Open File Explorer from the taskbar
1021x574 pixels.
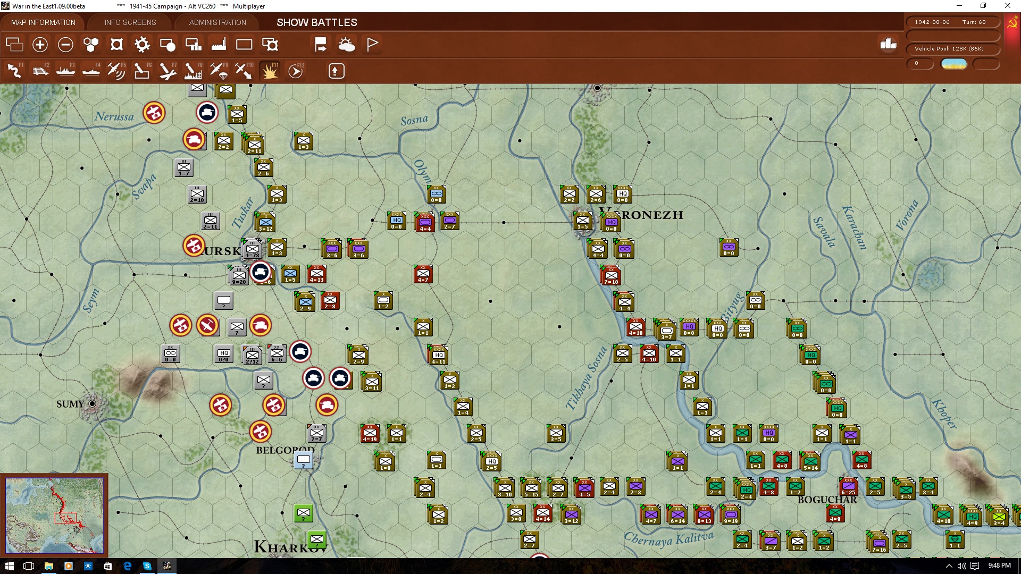tap(48, 566)
